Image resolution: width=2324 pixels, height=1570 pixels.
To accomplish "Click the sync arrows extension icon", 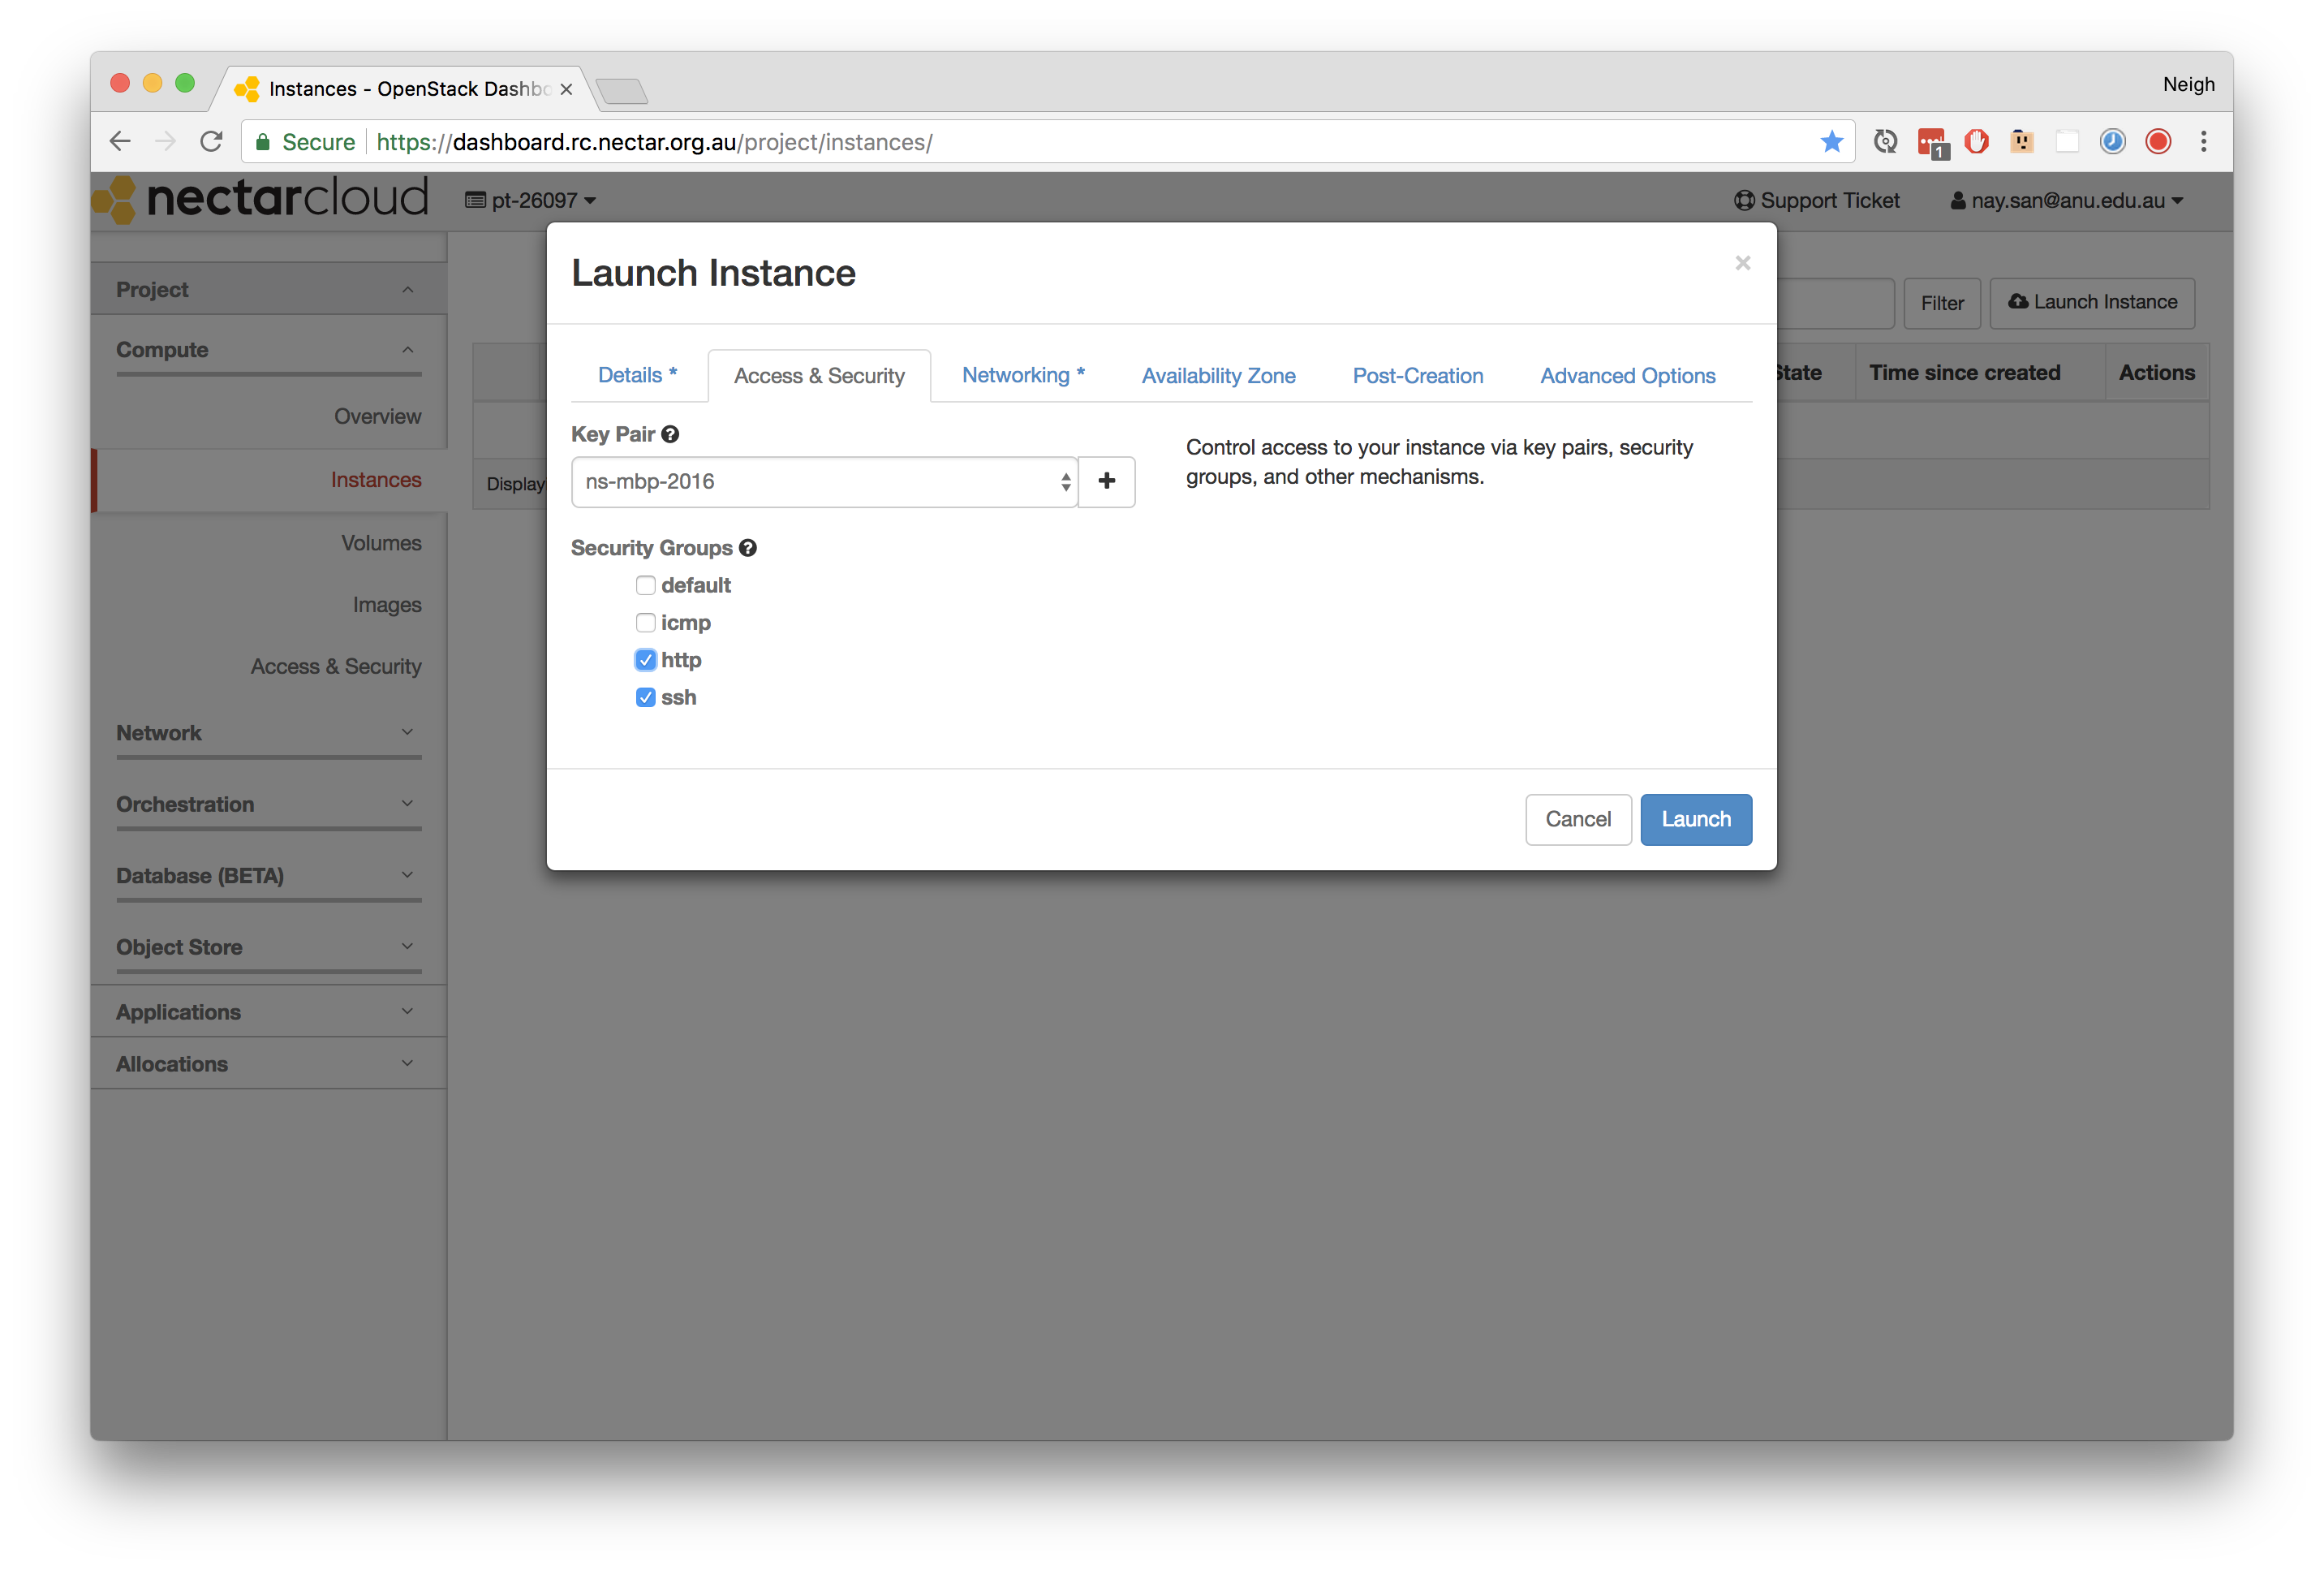I will (1885, 141).
